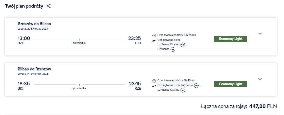Click the 13:00 RZE departure time
This screenshot has width=284, height=115.
click(24, 39)
